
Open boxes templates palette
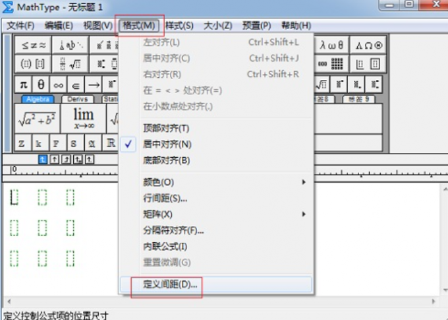pos(368,63)
